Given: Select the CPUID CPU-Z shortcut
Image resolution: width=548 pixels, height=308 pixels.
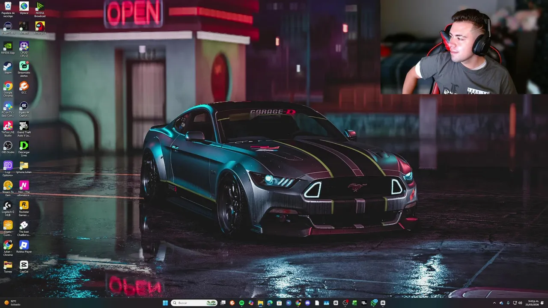Looking at the screenshot, I should tap(24, 49).
